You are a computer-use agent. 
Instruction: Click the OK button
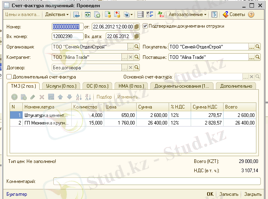[x=210, y=194]
